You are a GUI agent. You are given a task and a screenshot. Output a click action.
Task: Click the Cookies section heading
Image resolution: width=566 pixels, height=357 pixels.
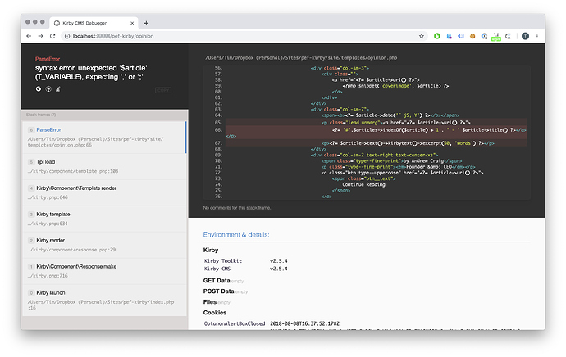pyautogui.click(x=215, y=312)
